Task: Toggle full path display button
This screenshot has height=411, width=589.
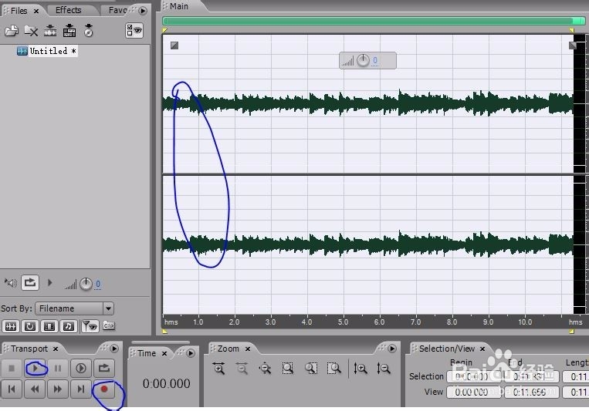Action: coord(109,325)
